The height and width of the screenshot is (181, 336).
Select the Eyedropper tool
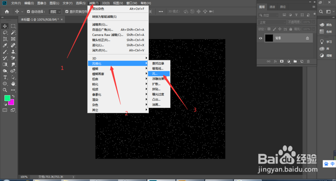tap(5, 45)
